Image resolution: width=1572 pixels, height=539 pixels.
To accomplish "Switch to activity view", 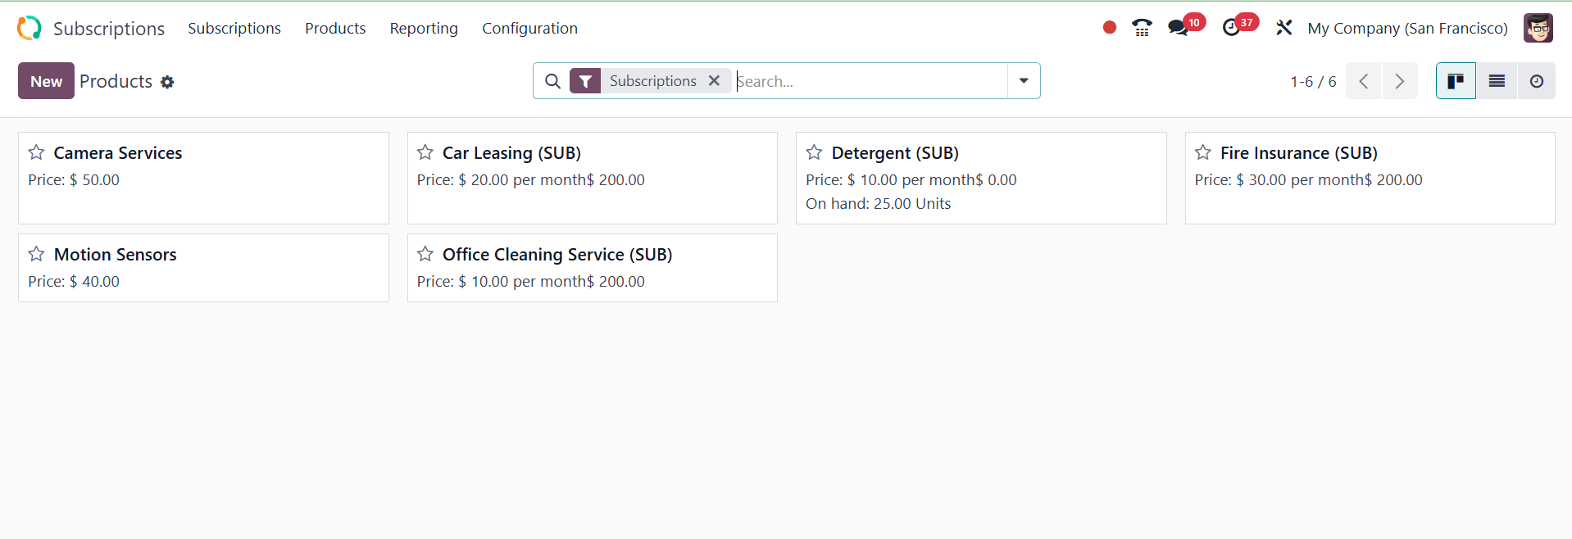I will coord(1536,81).
